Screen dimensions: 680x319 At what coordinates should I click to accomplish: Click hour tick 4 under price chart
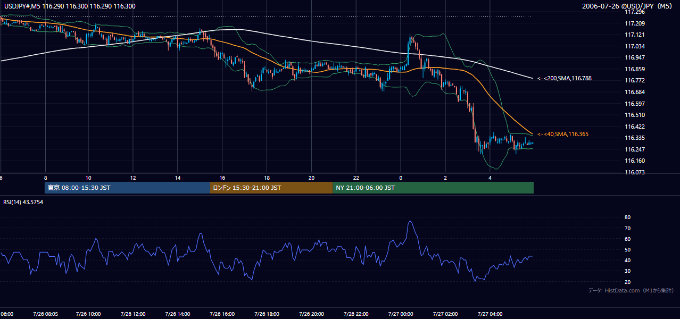click(490, 178)
